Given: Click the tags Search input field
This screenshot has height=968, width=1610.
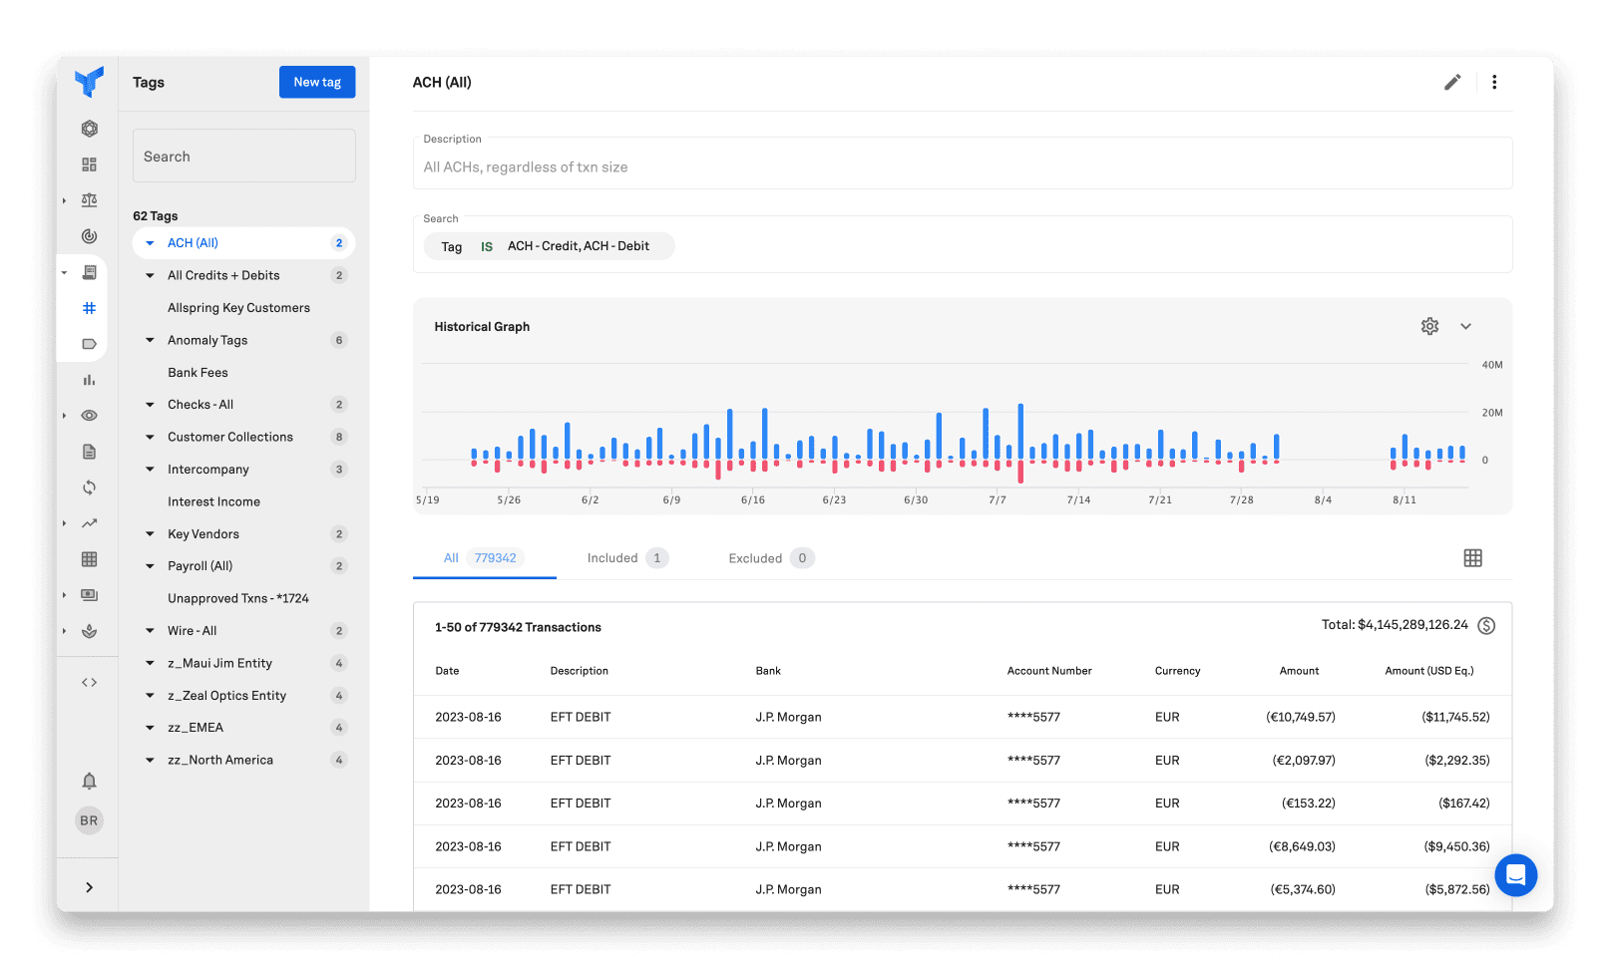Looking at the screenshot, I should tap(244, 157).
